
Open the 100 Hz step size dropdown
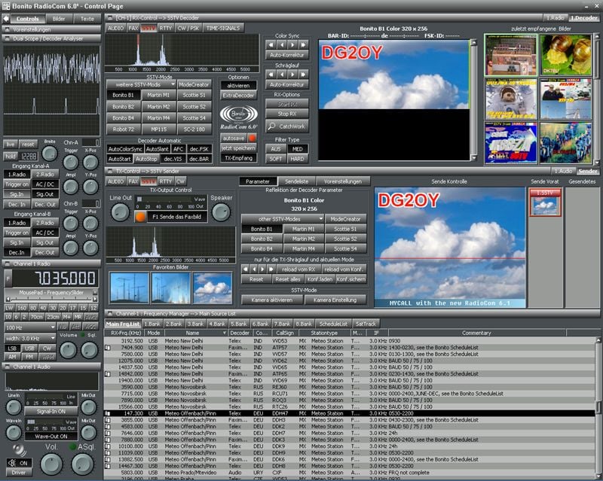point(29,327)
